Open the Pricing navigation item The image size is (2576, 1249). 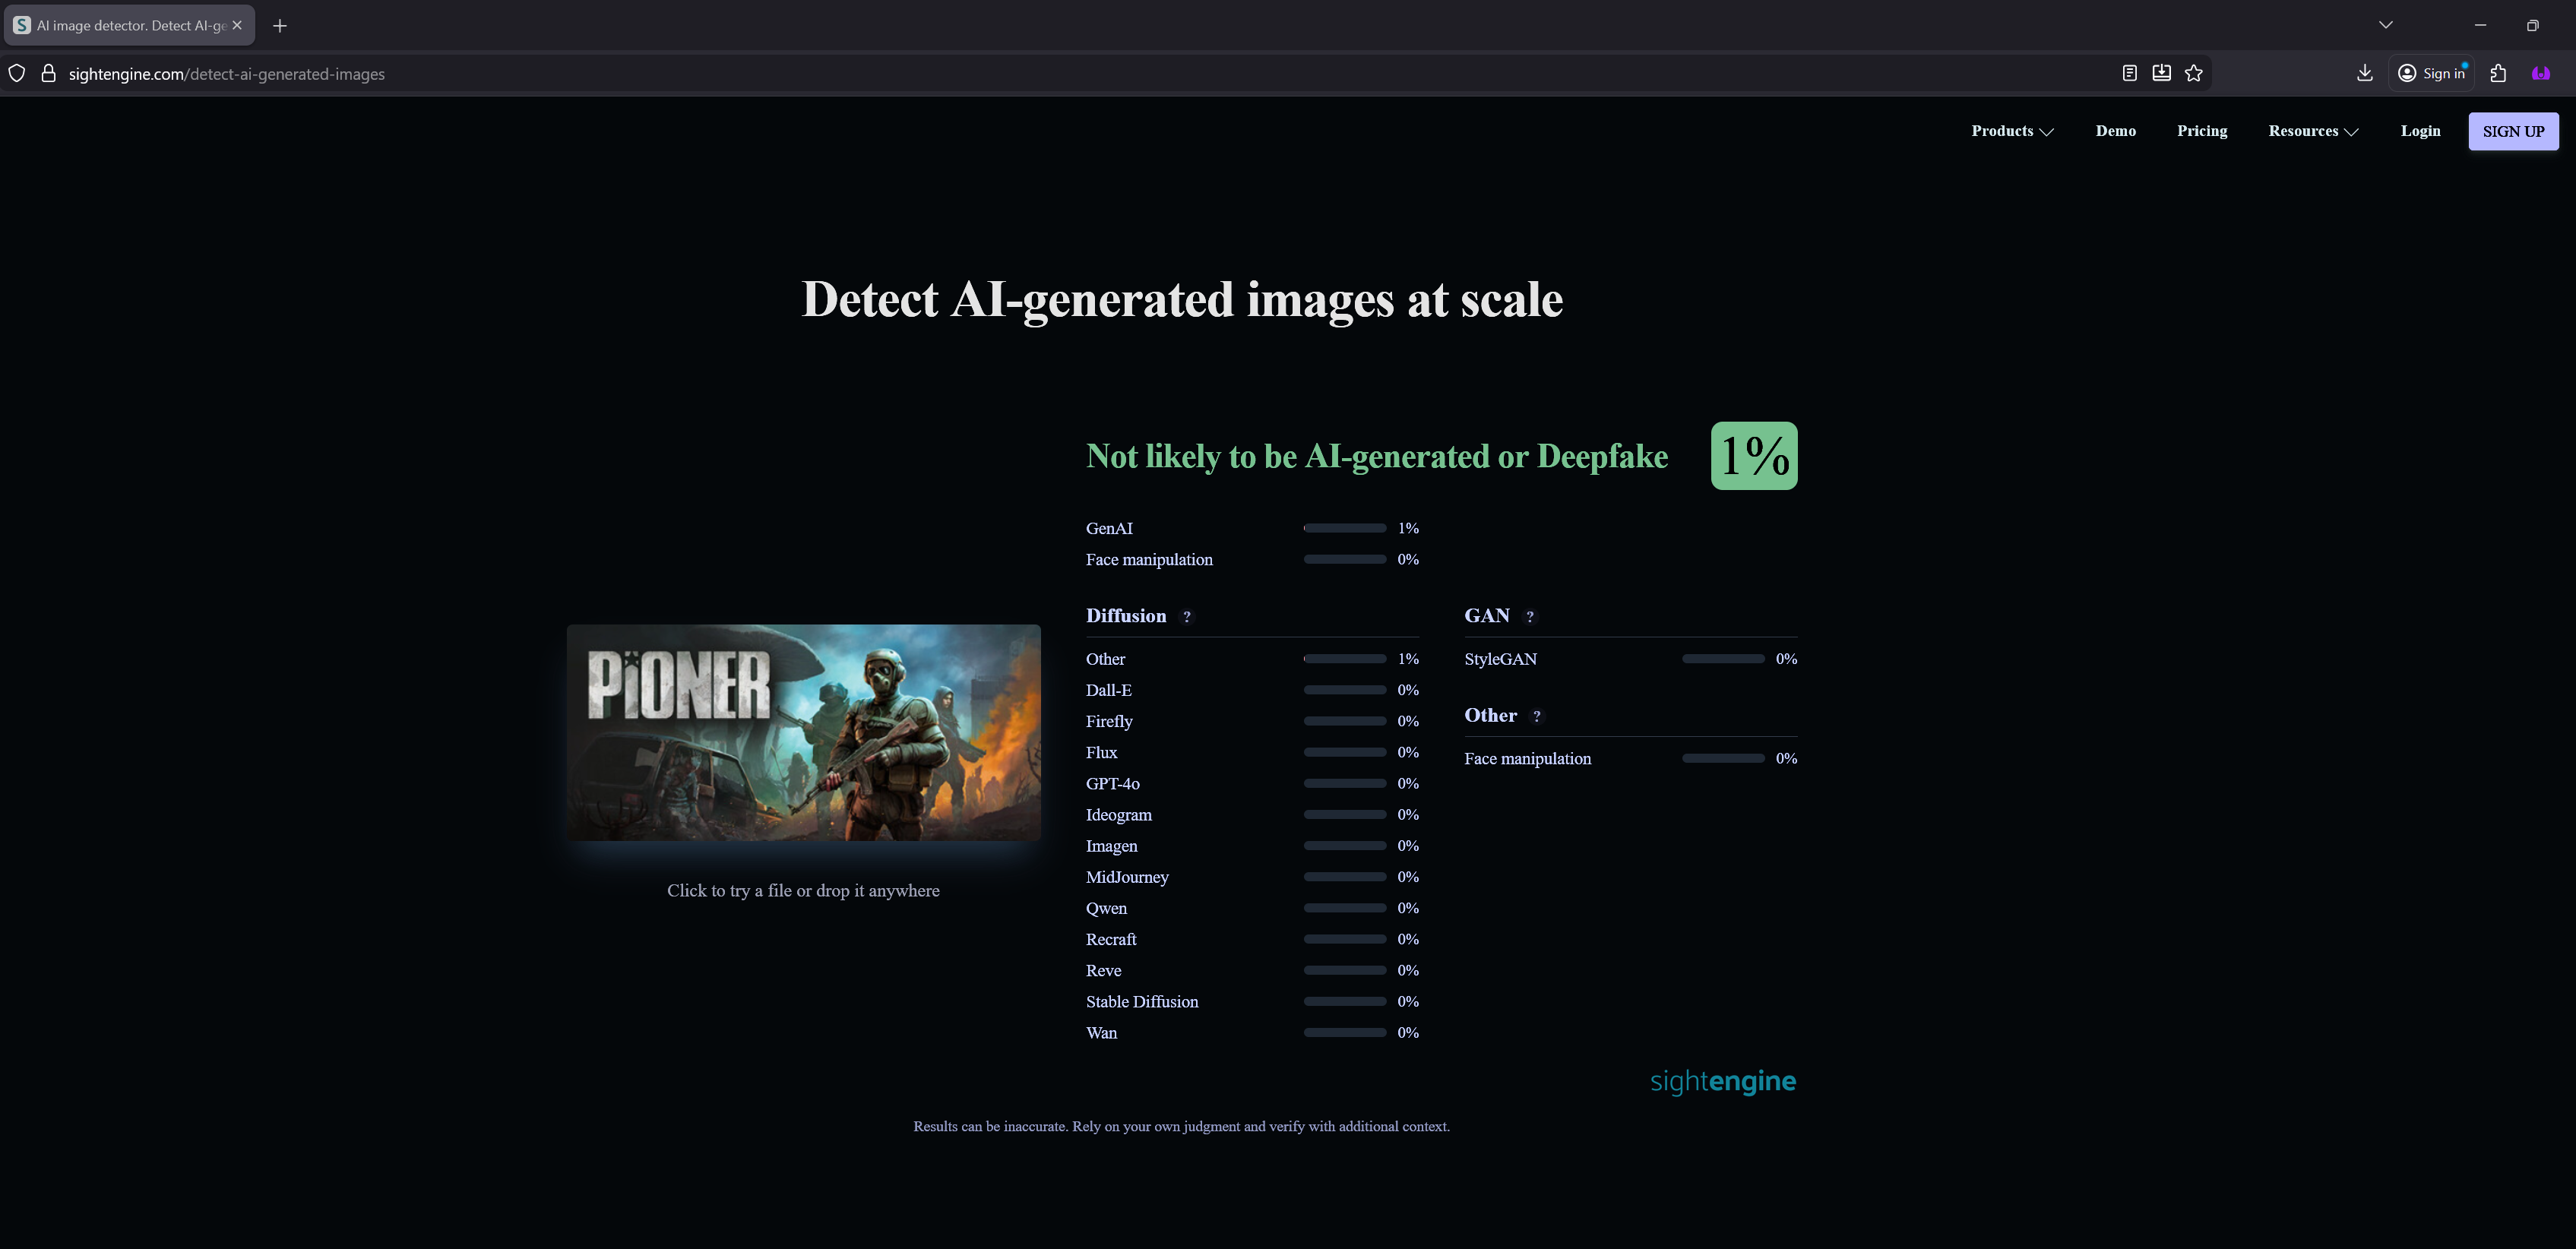click(x=2201, y=131)
